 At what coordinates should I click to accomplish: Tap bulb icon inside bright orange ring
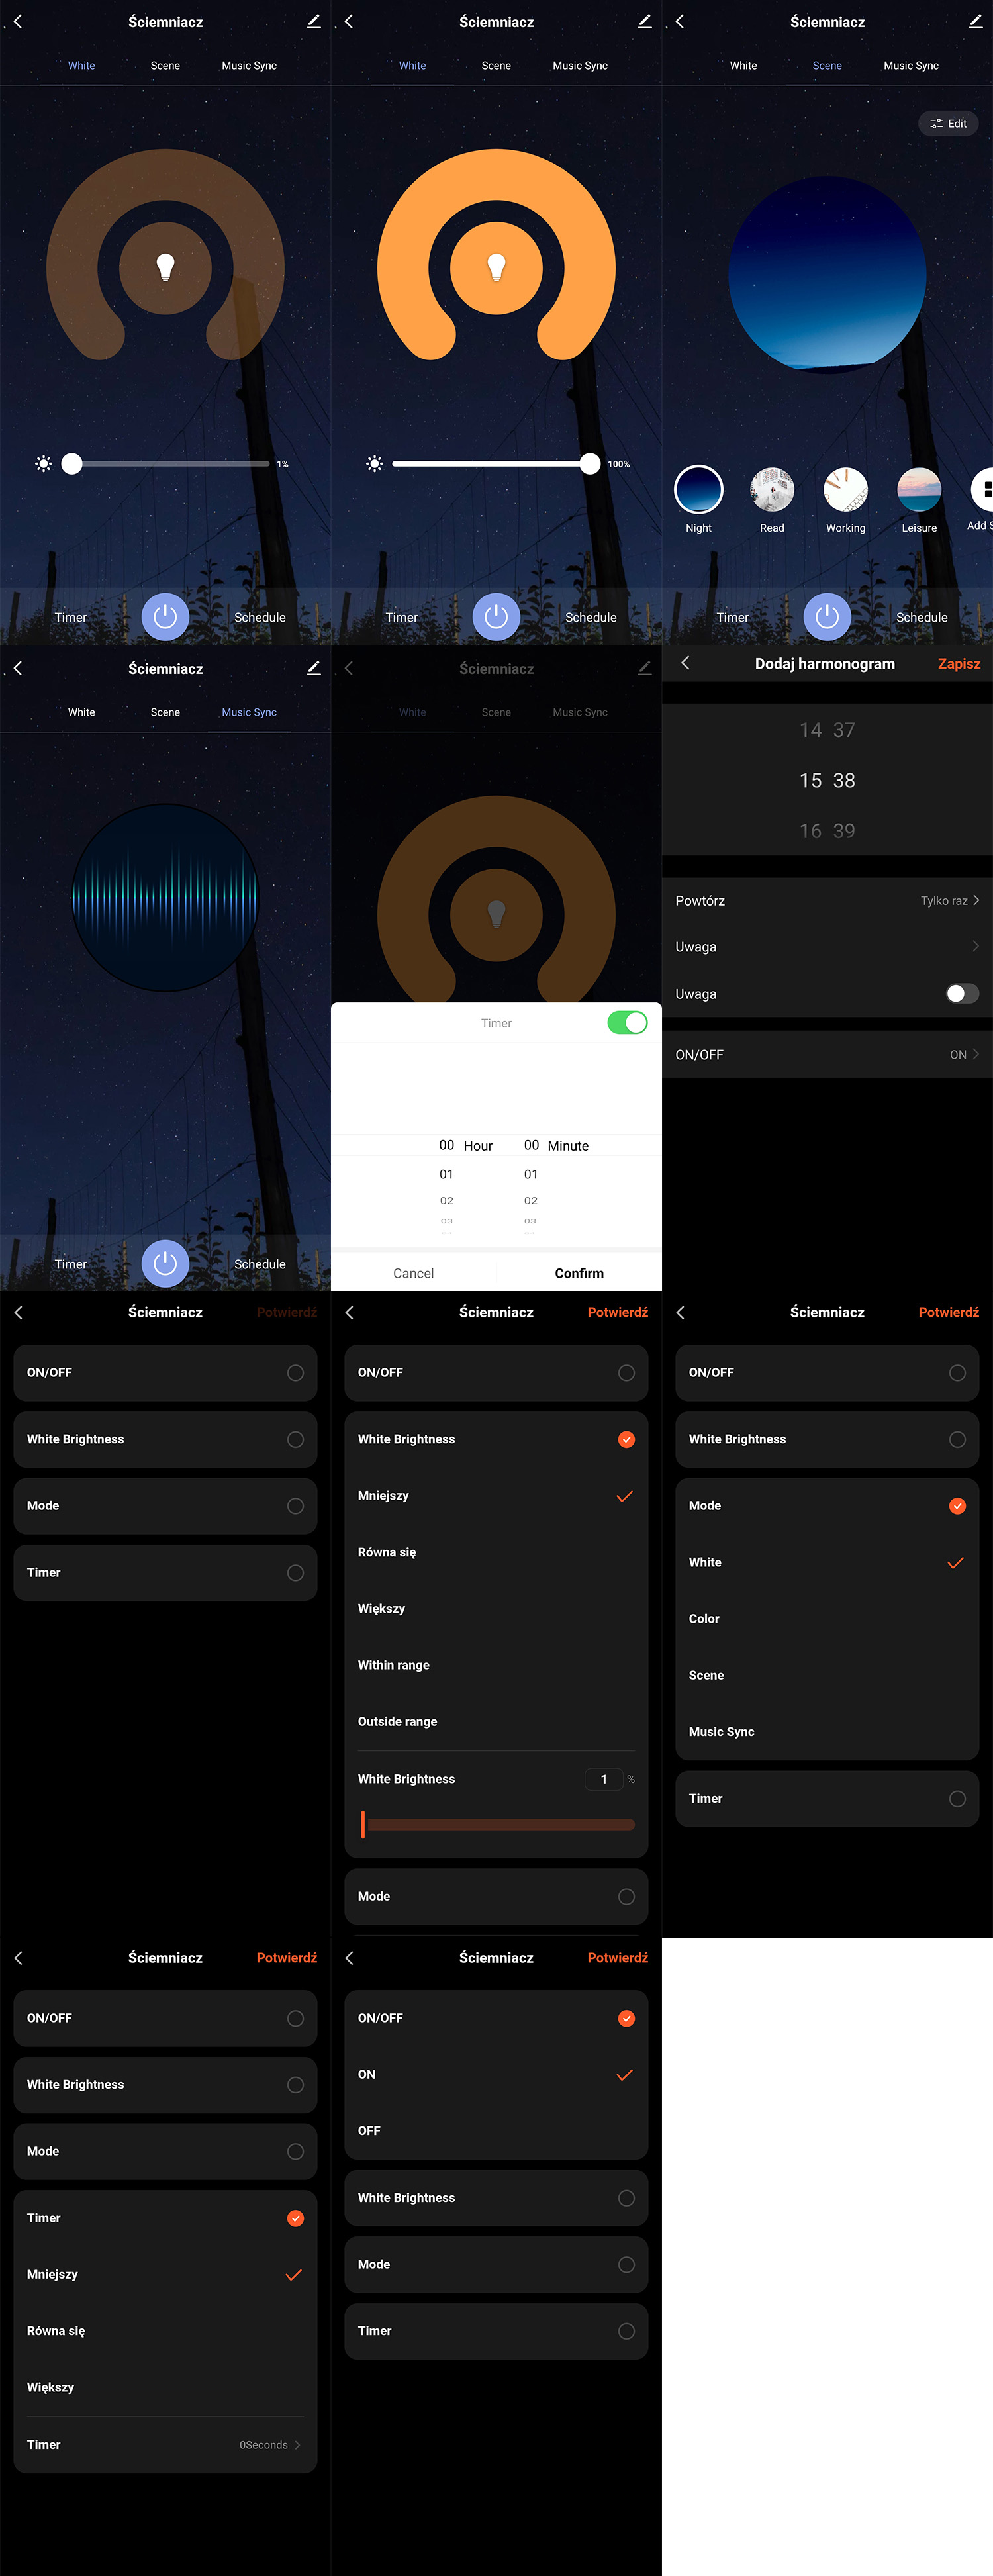[496, 267]
